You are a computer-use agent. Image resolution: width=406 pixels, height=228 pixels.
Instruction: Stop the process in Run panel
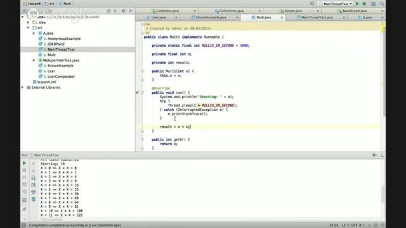[24, 170]
